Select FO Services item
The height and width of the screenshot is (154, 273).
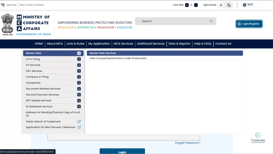(x=53, y=65)
